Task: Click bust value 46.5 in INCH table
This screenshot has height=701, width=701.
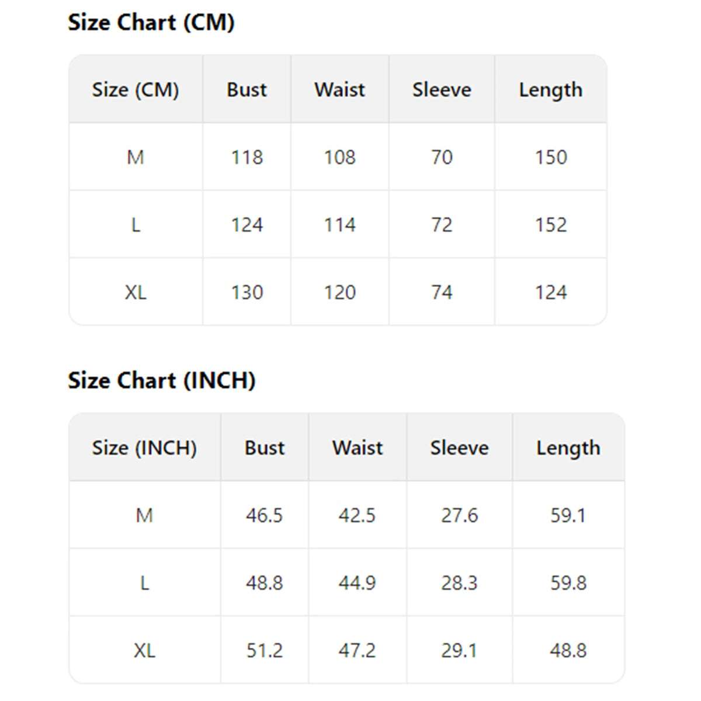Action: coord(264,515)
